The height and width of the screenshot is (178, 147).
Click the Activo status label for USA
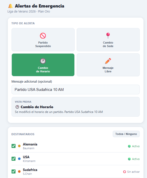coord(136,159)
